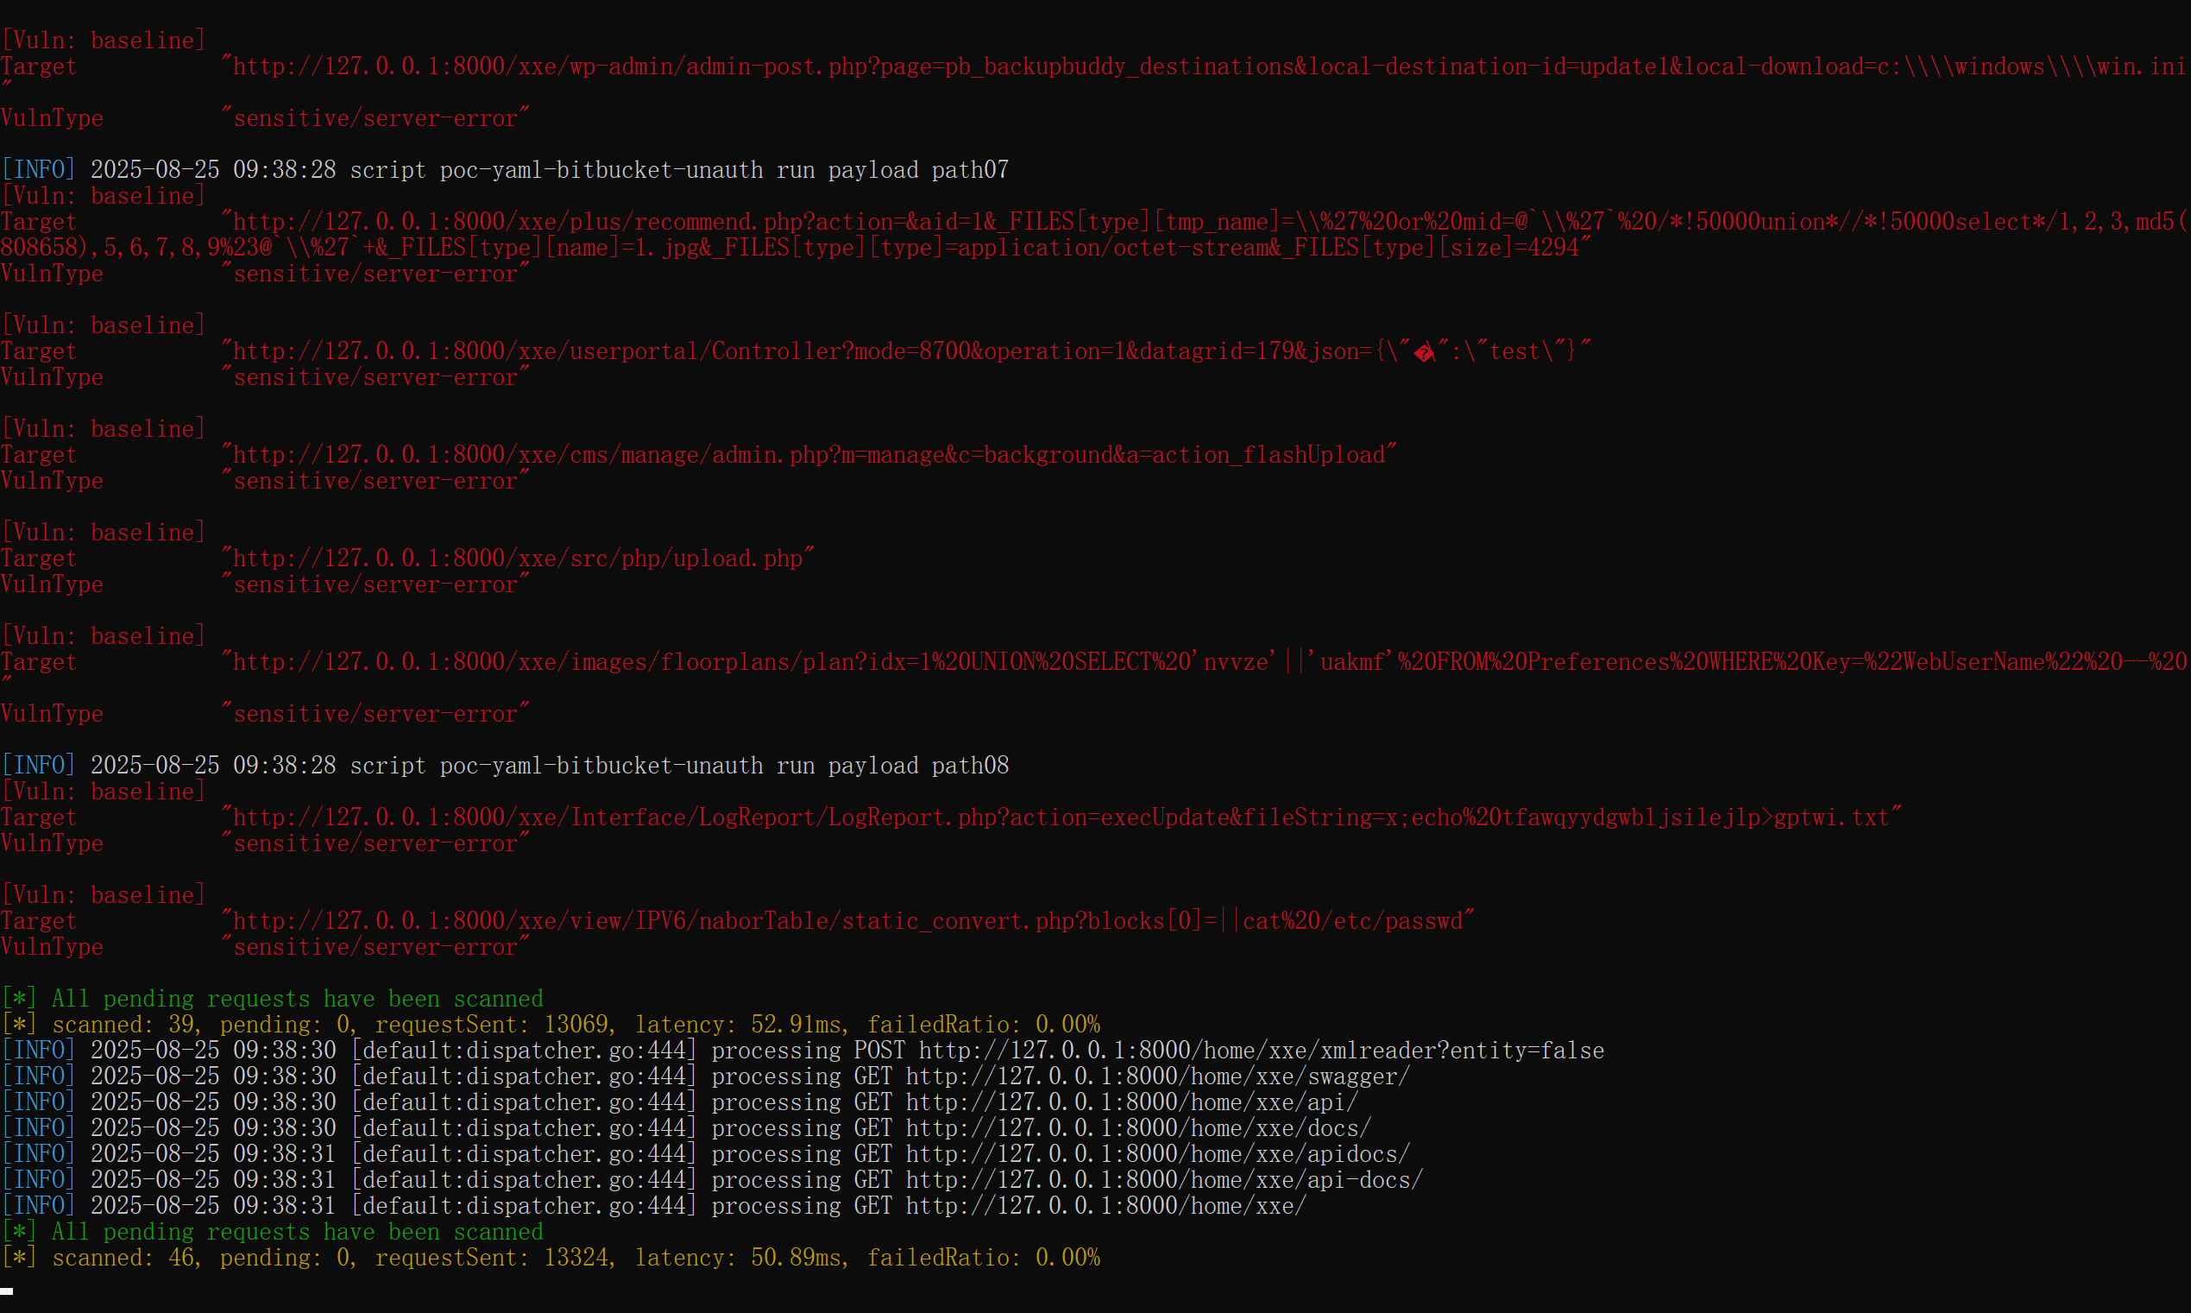Click the wp-admin admin-post.php target URL
This screenshot has width=2191, height=1313.
(1202, 67)
